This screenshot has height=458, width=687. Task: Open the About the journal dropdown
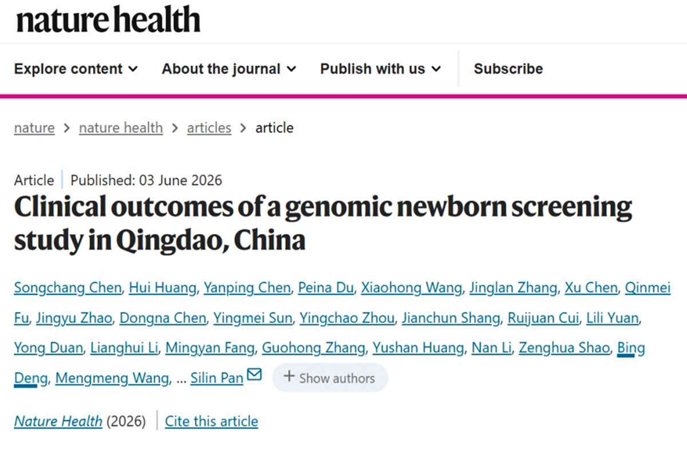click(229, 69)
